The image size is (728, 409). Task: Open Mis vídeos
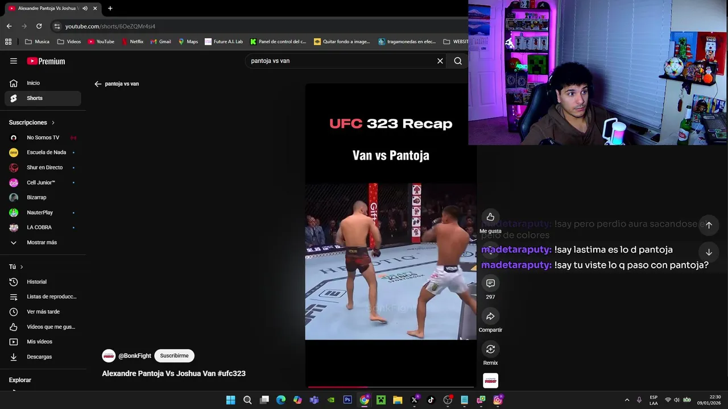[x=43, y=341]
